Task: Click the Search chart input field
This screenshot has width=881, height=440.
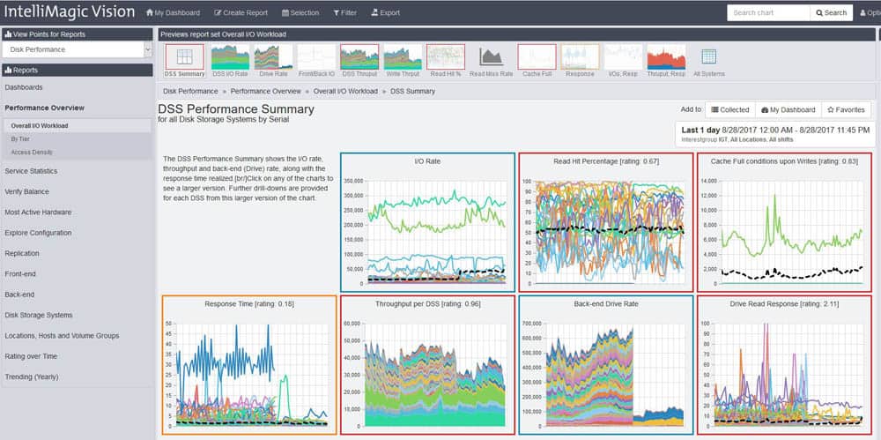Action: click(768, 13)
